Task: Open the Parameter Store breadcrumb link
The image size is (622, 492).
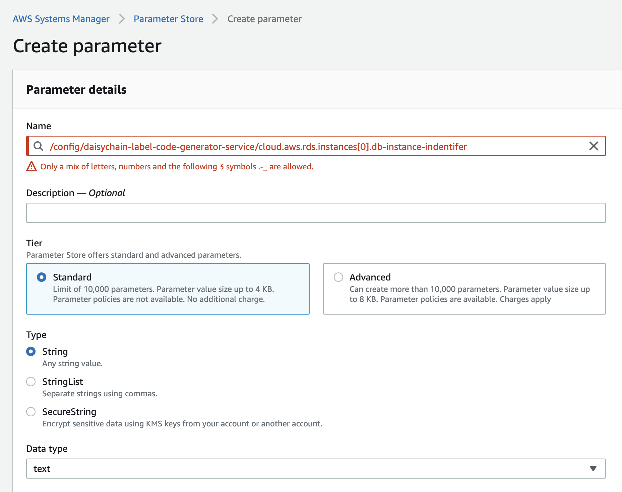Action: (168, 19)
